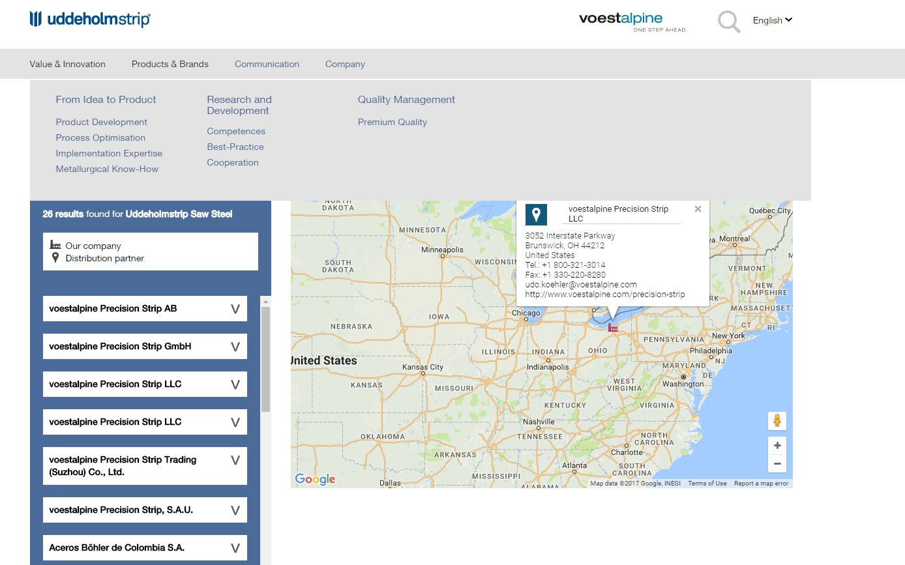Click the Google logo on map
This screenshot has height=565, width=905.
pos(315,480)
